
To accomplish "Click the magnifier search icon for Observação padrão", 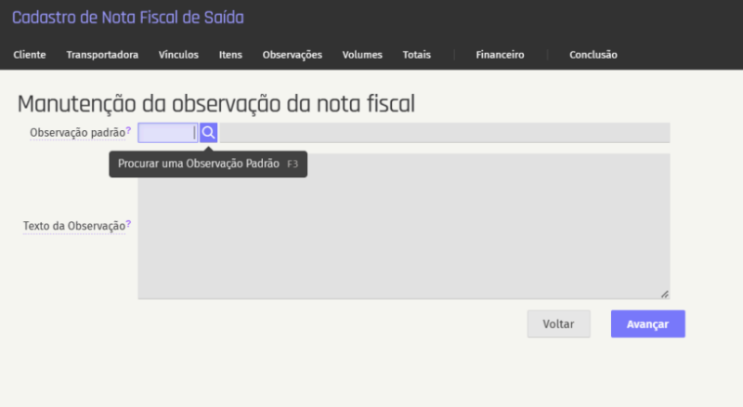I will 208,133.
